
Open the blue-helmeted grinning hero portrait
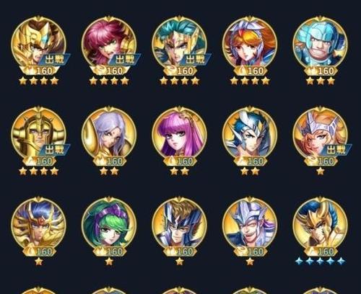(x=320, y=43)
